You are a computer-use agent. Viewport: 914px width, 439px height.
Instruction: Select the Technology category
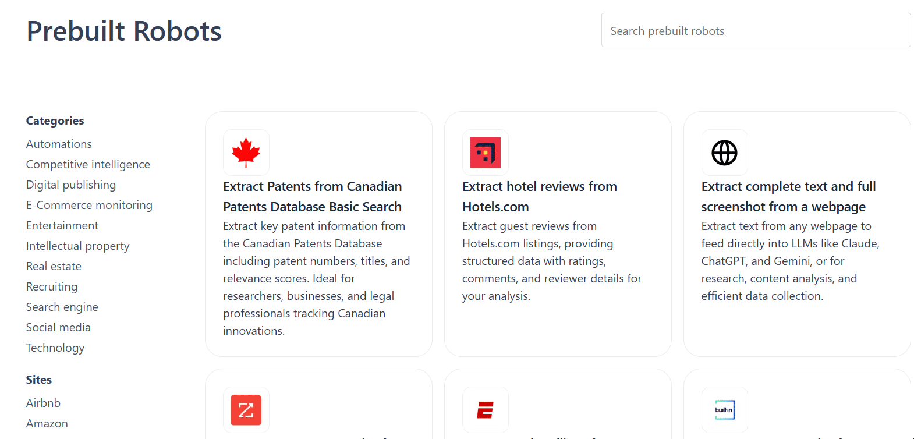click(x=55, y=348)
